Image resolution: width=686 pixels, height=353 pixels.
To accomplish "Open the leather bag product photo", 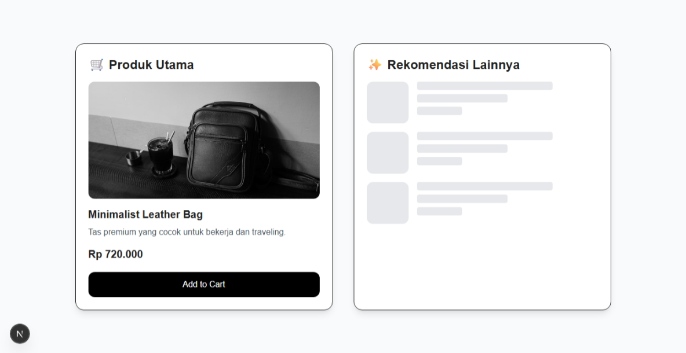I will 204,140.
